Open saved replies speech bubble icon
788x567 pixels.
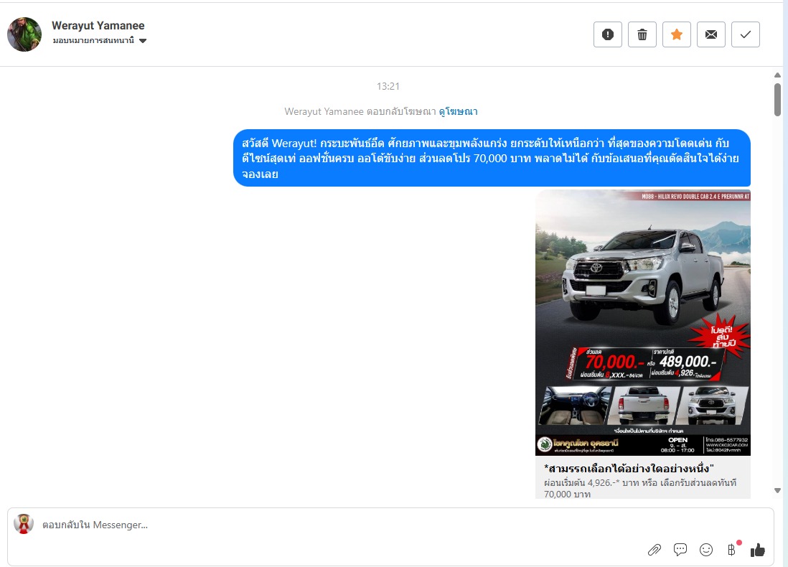680,549
